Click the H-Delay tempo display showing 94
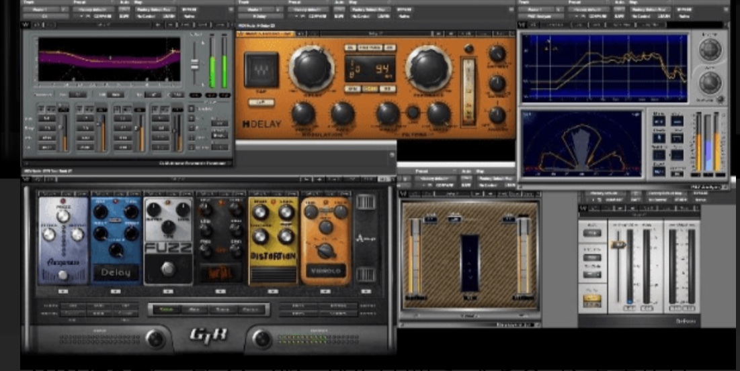Image resolution: width=740 pixels, height=371 pixels. (x=370, y=70)
